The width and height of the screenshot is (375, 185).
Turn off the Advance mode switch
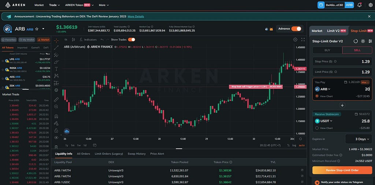click(296, 29)
